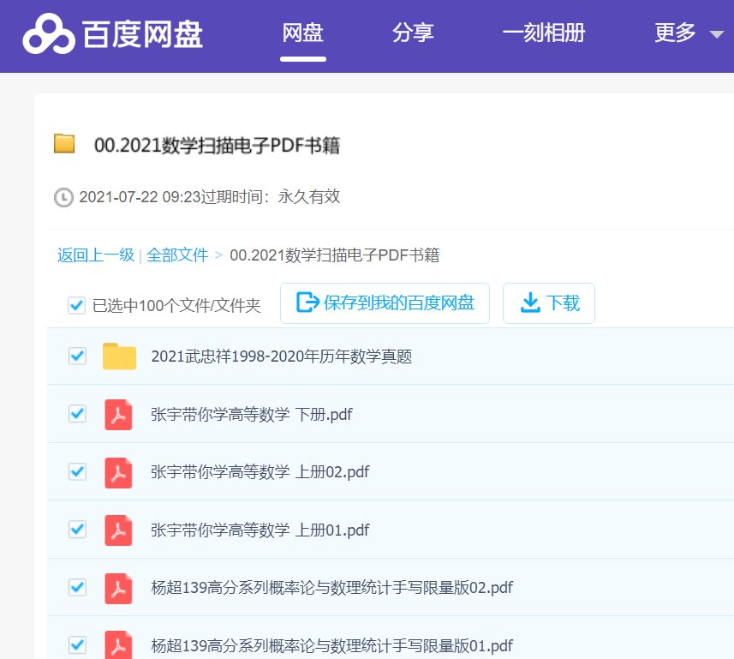Screen dimensions: 734x659
Task: Uncheck the 张宇带你学高等数学 上册01.pdf checkbox
Action: pyautogui.click(x=76, y=530)
